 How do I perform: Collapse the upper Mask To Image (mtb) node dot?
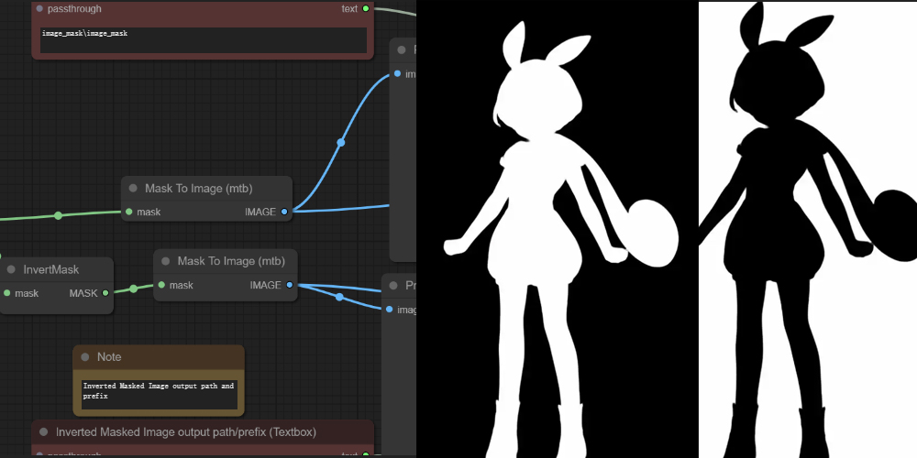[x=133, y=188]
